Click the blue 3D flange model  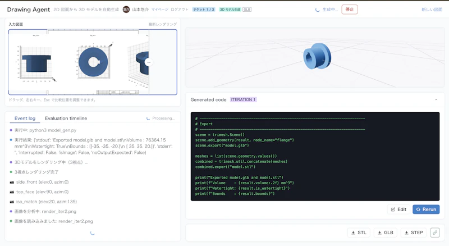pos(317,56)
